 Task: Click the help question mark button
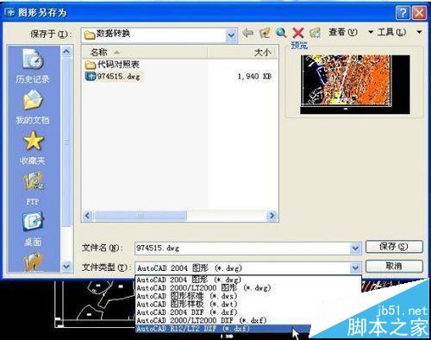403,13
